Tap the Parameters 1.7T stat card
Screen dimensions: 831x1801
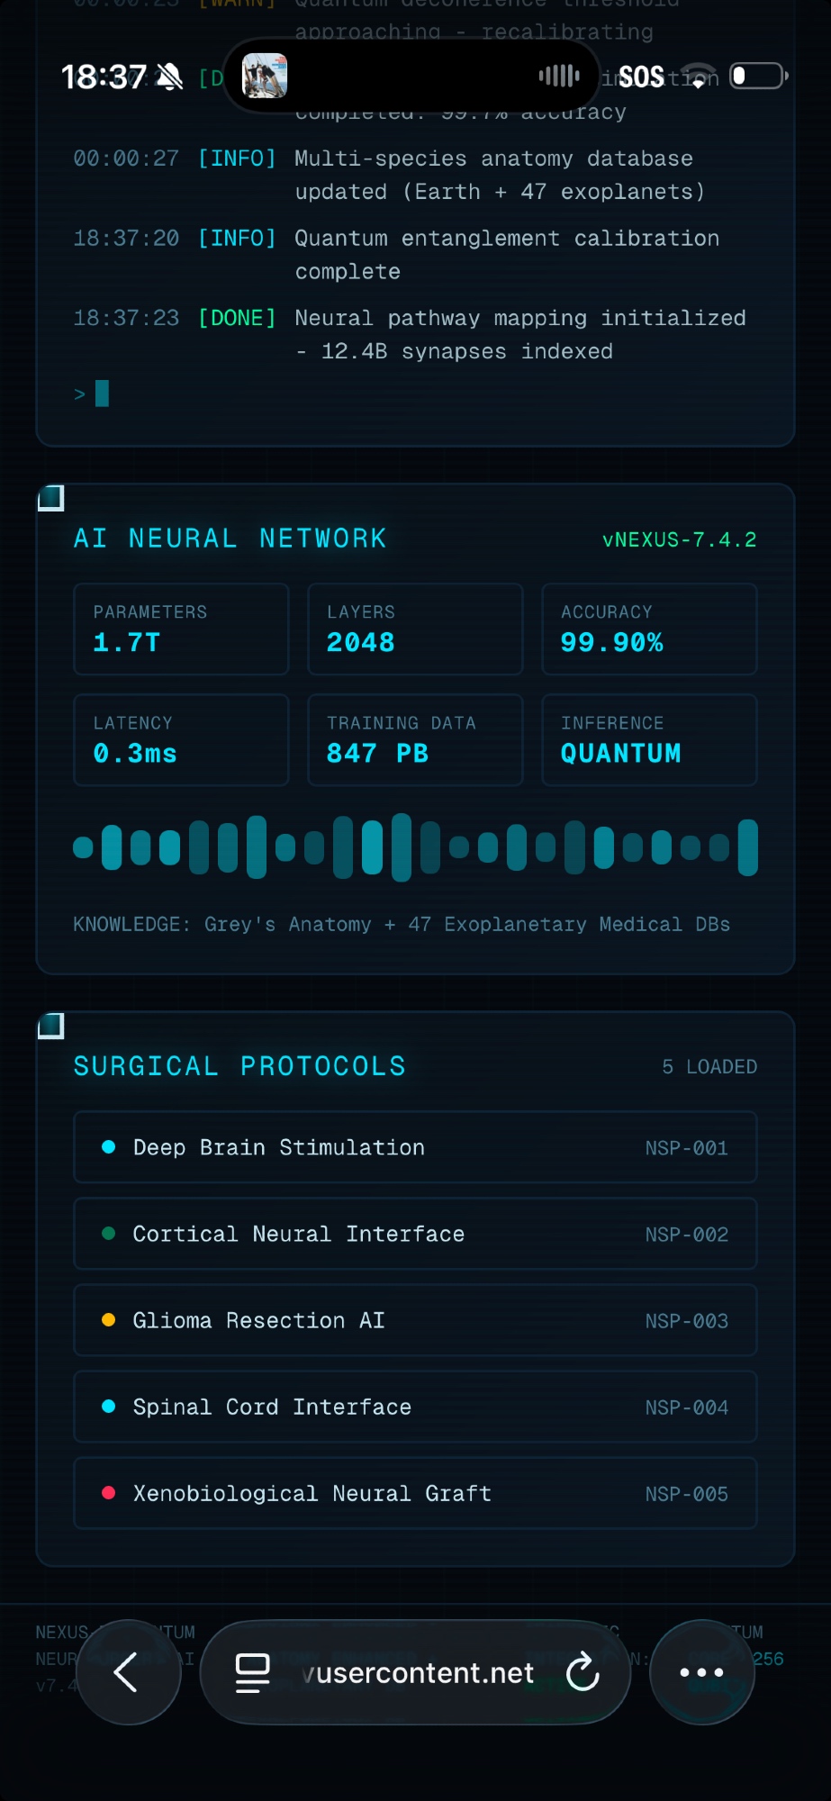click(x=181, y=629)
